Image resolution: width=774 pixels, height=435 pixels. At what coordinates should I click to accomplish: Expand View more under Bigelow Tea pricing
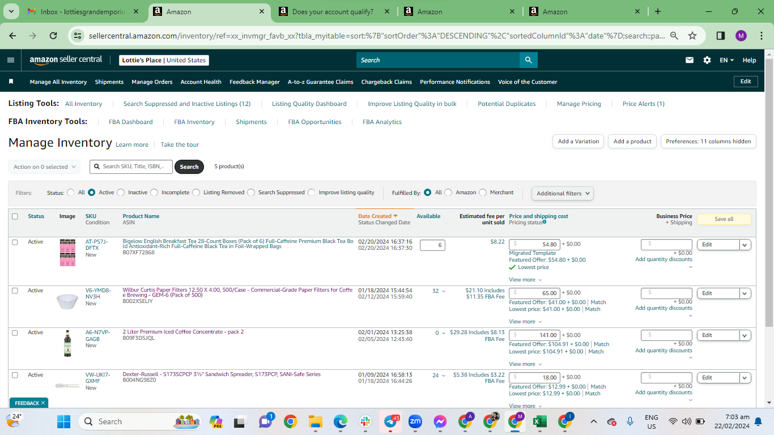[525, 280]
